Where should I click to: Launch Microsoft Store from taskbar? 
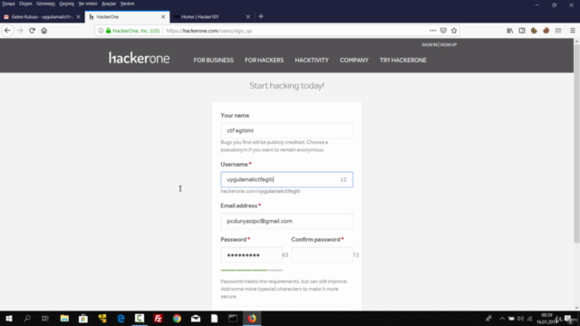point(83,318)
